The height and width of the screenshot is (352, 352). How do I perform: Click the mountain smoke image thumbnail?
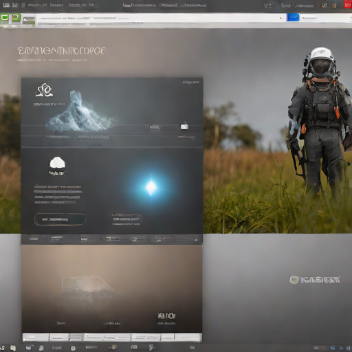pyautogui.click(x=81, y=111)
